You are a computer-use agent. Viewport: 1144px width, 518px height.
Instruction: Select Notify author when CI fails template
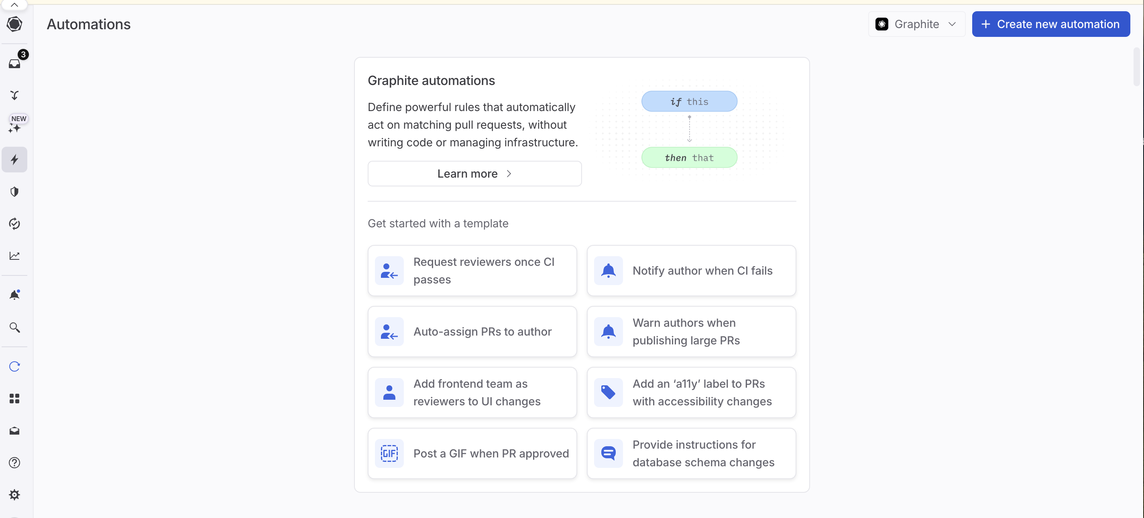click(x=691, y=270)
